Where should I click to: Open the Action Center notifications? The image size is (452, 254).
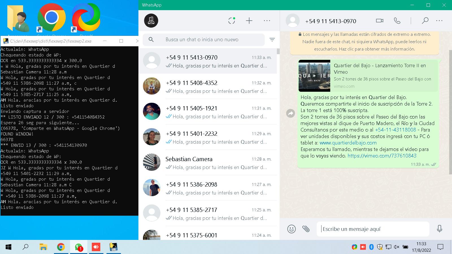coord(440,247)
